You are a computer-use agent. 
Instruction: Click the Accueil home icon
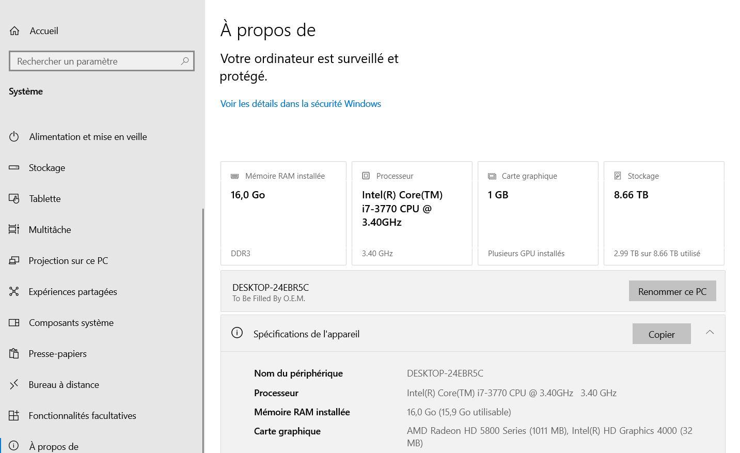[x=14, y=31]
